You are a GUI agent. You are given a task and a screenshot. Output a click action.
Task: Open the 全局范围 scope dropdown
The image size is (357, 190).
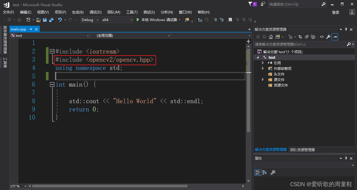(x=130, y=35)
